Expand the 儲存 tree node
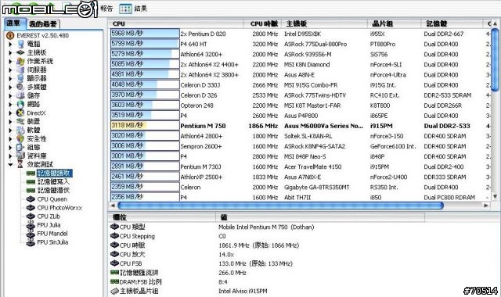 click(x=10, y=95)
